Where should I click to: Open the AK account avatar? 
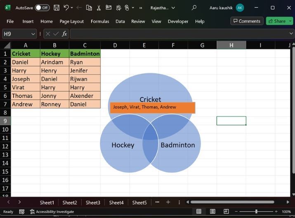(240, 8)
